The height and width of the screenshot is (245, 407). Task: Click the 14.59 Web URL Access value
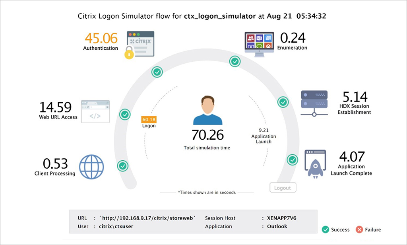(x=55, y=107)
